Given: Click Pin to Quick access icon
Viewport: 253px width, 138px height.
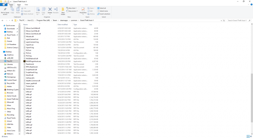Looking at the screenshot, I should (x=5, y=10).
